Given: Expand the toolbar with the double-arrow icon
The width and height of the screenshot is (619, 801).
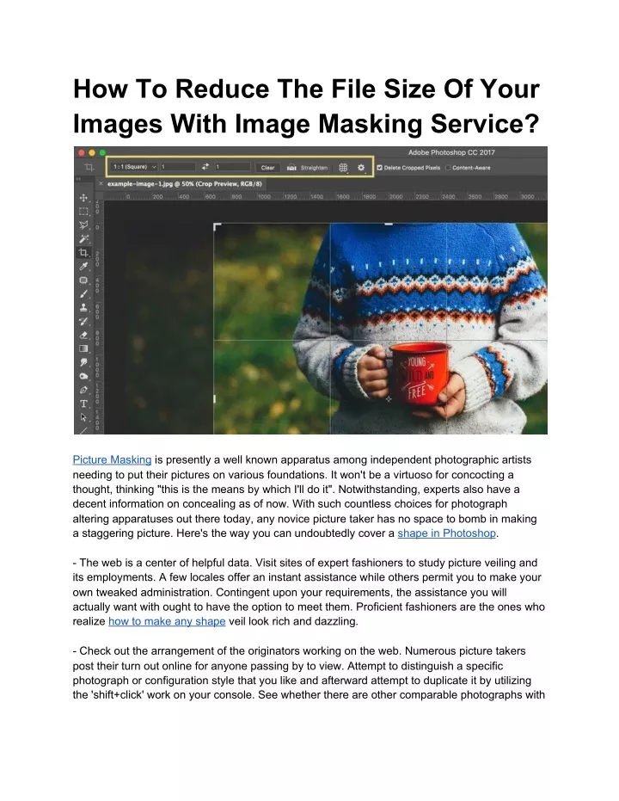Looking at the screenshot, I should (x=78, y=179).
